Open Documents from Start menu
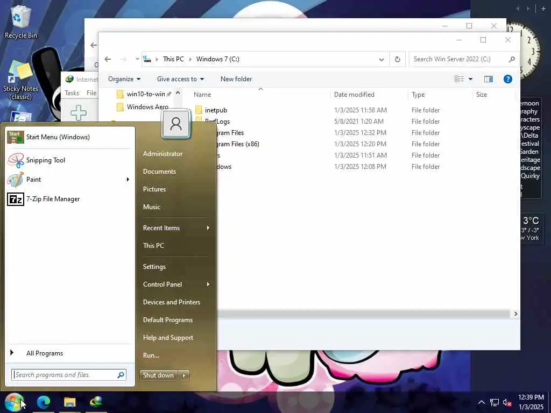551x413 pixels. coord(159,172)
